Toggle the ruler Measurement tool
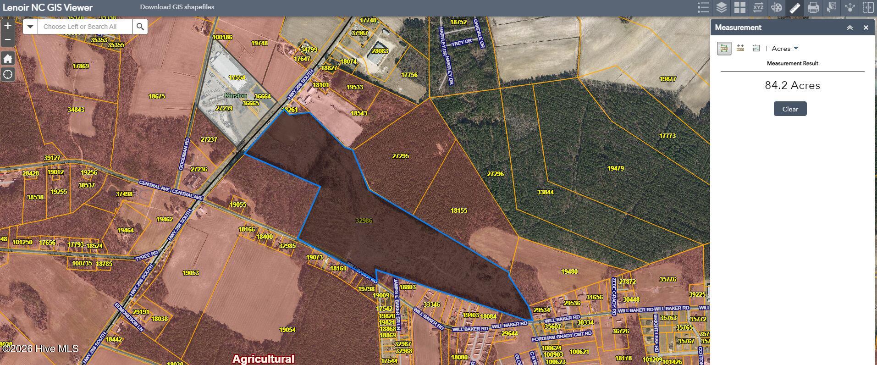This screenshot has width=877, height=365. point(794,8)
